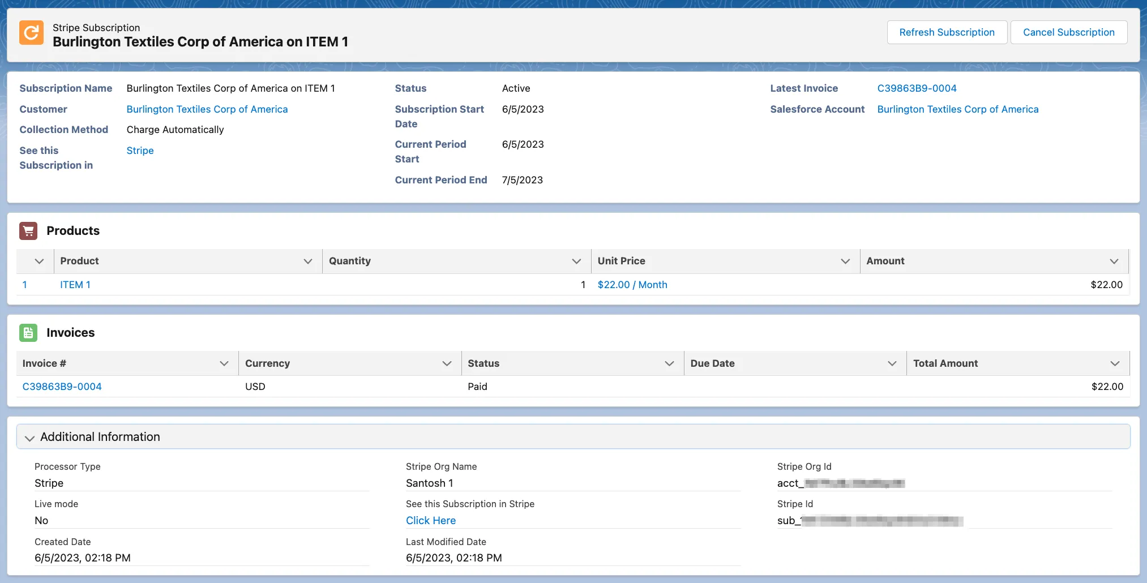The height and width of the screenshot is (583, 1147).
Task: Open the Quantity column dropdown chevron
Action: (576, 261)
